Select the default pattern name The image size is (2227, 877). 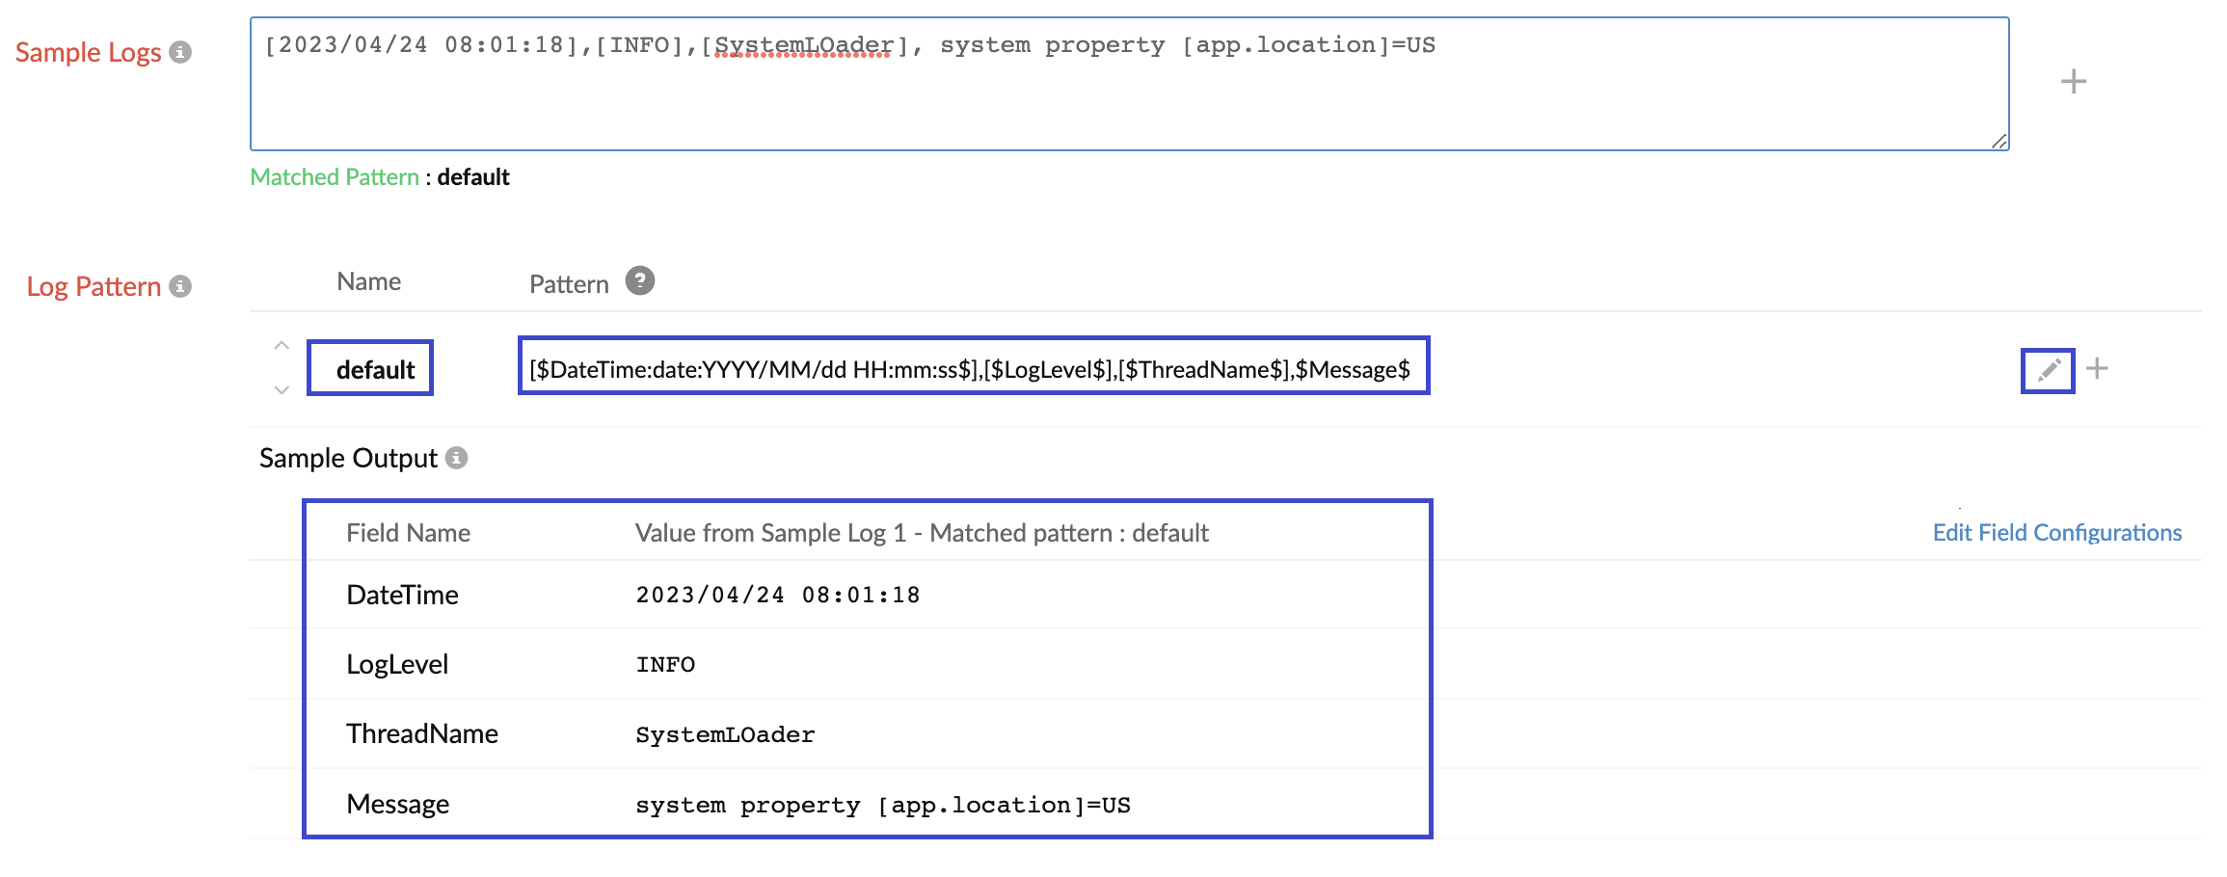pyautogui.click(x=375, y=369)
